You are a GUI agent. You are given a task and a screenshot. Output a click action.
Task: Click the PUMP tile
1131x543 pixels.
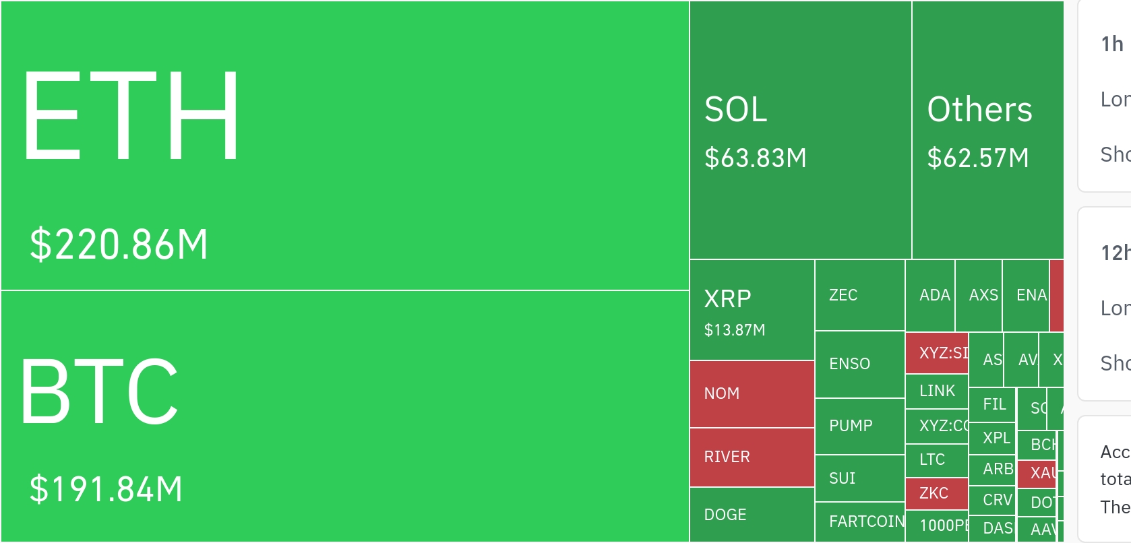(859, 426)
